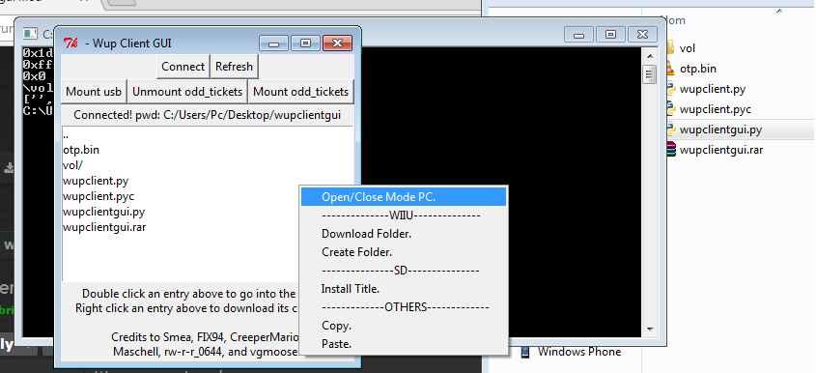Click the WinRAR archive icon for wupclientgui.rar
The image size is (816, 373).
point(670,150)
